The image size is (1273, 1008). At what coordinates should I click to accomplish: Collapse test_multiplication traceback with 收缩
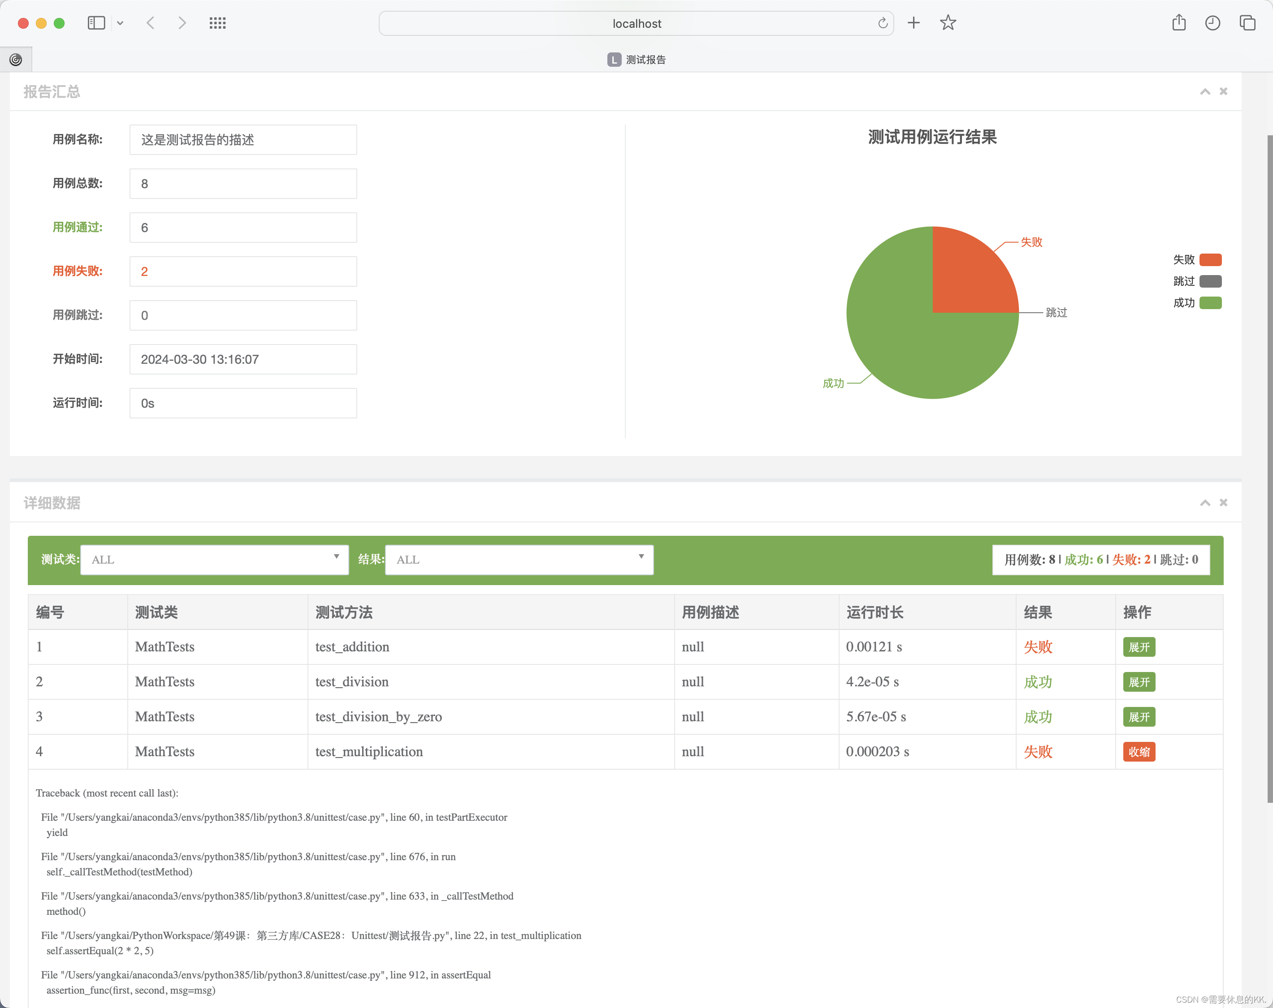pos(1139,752)
